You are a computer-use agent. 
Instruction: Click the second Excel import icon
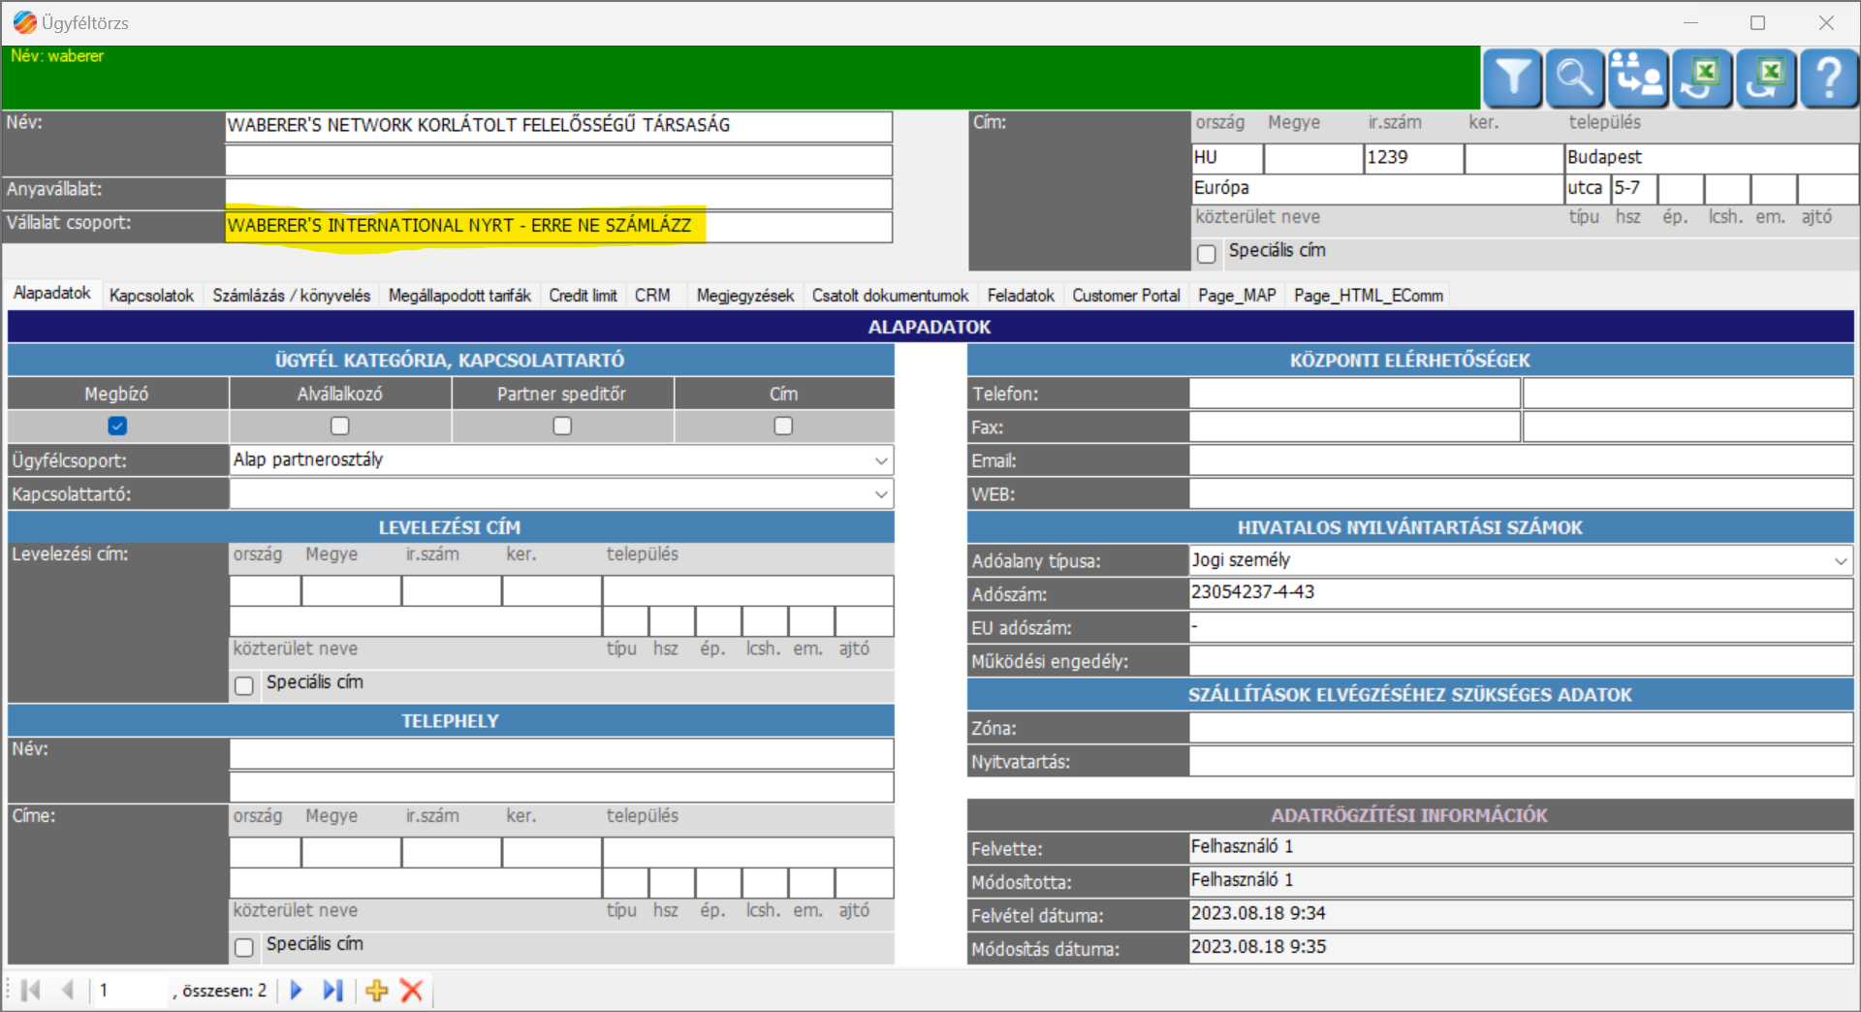[x=1766, y=78]
